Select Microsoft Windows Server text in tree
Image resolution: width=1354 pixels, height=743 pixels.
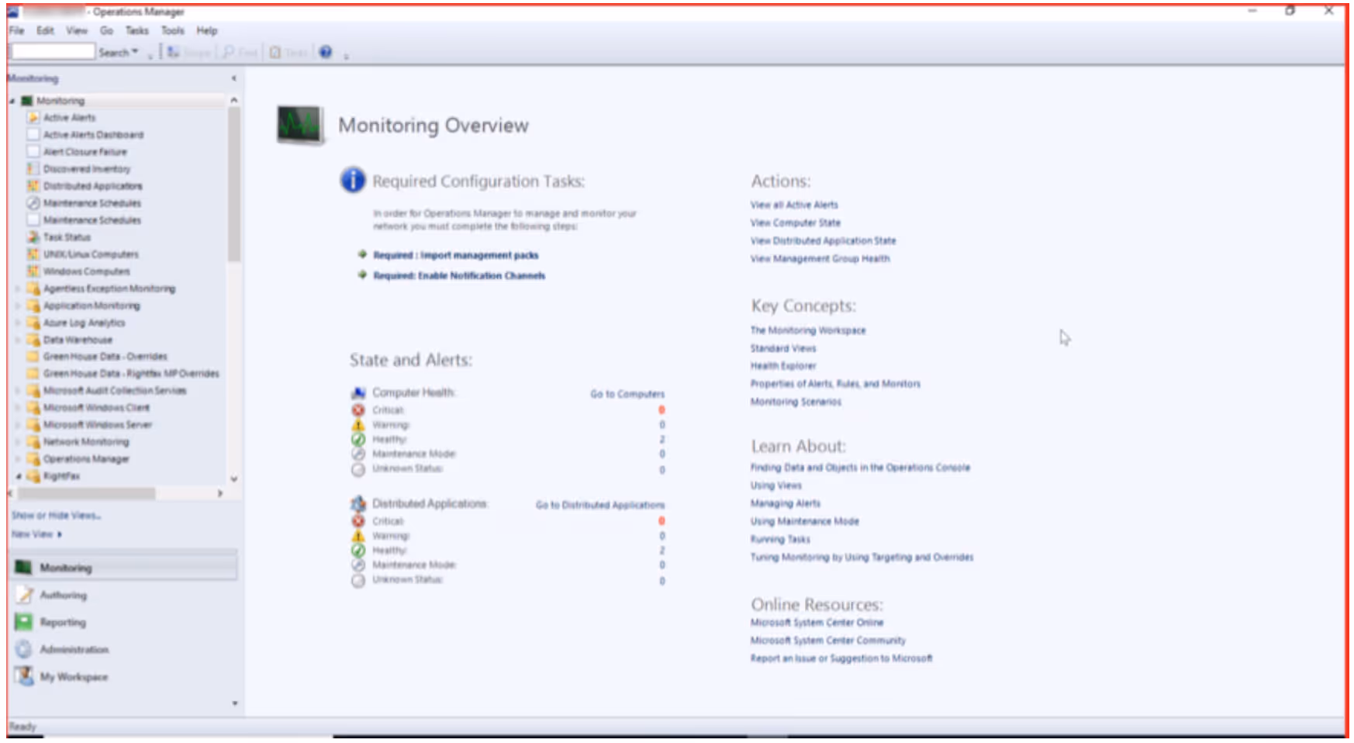point(98,425)
